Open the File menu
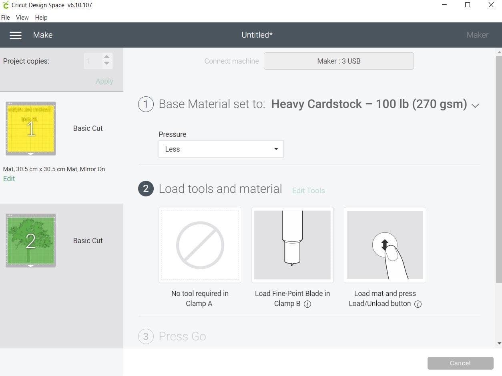The height and width of the screenshot is (376, 502). [x=6, y=18]
